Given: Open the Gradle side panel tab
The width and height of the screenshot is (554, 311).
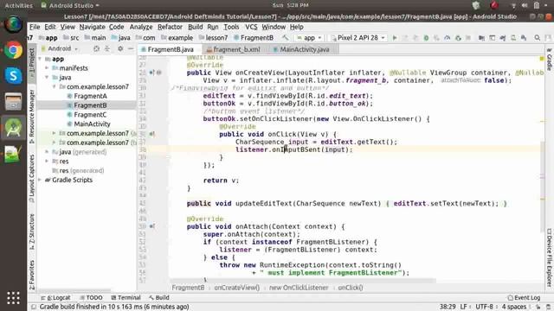Looking at the screenshot, I should (550, 60).
